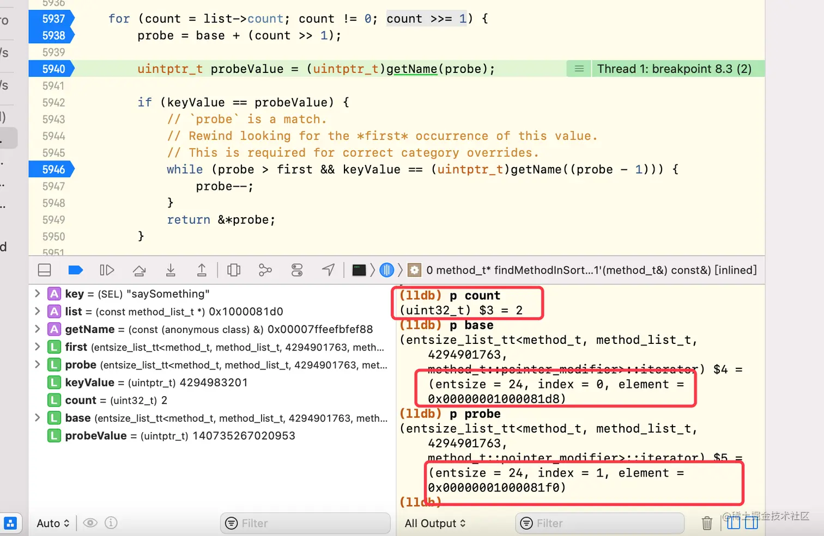This screenshot has width=824, height=536.
Task: Focus the console output Filter field
Action: 599,523
